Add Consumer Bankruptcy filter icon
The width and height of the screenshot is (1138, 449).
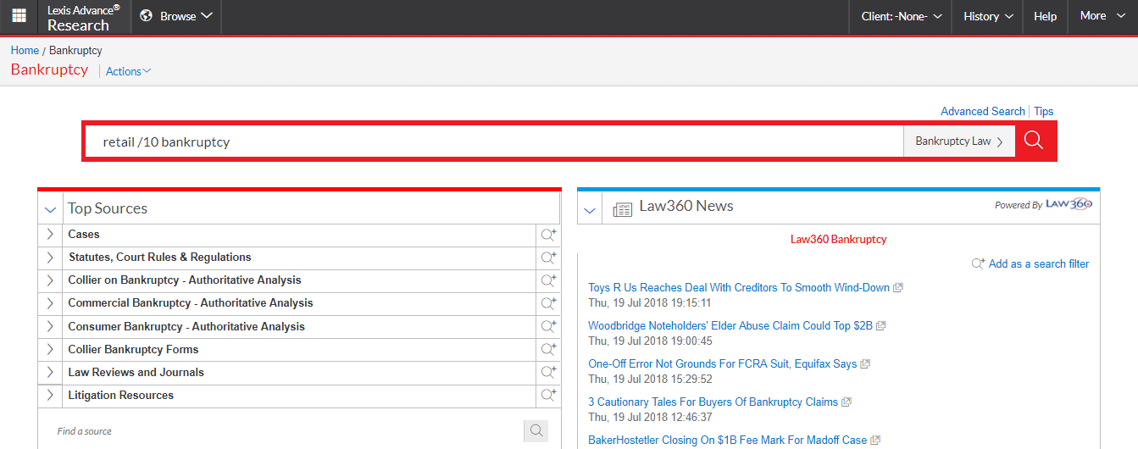tap(549, 326)
